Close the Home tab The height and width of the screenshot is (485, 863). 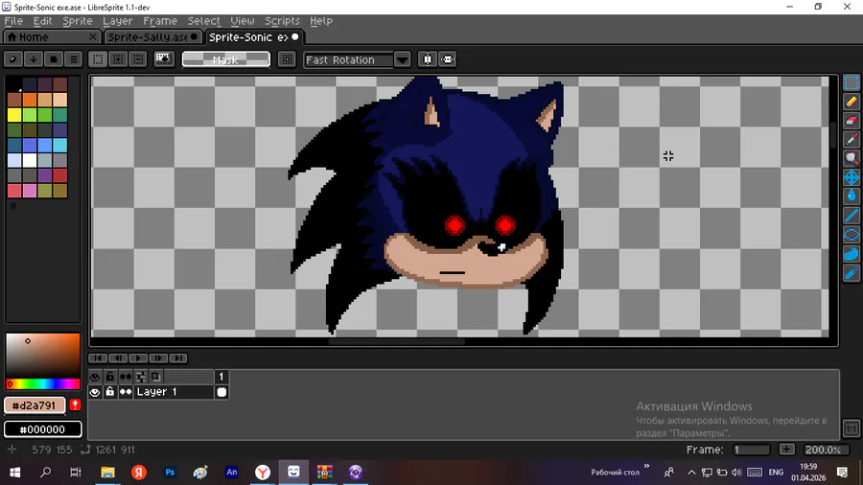click(x=93, y=36)
